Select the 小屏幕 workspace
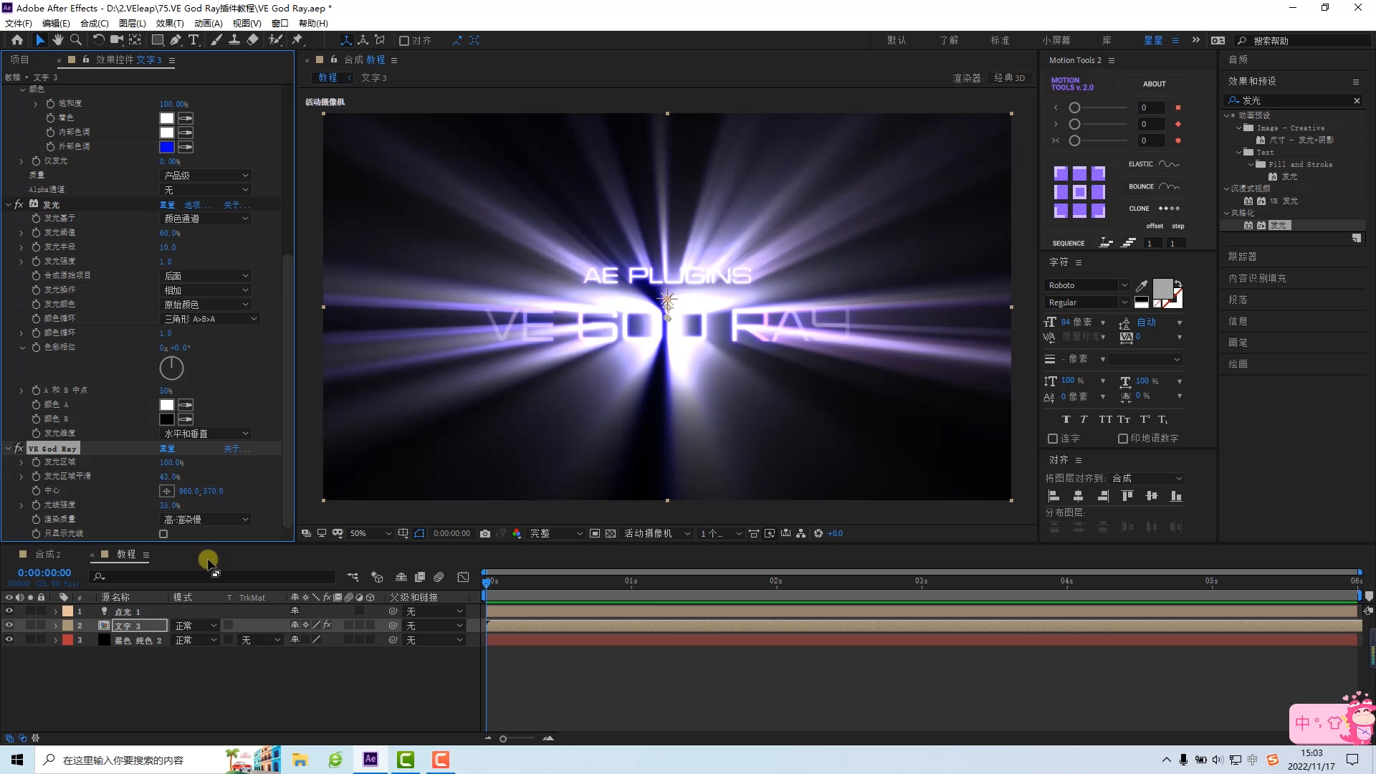 tap(1056, 41)
